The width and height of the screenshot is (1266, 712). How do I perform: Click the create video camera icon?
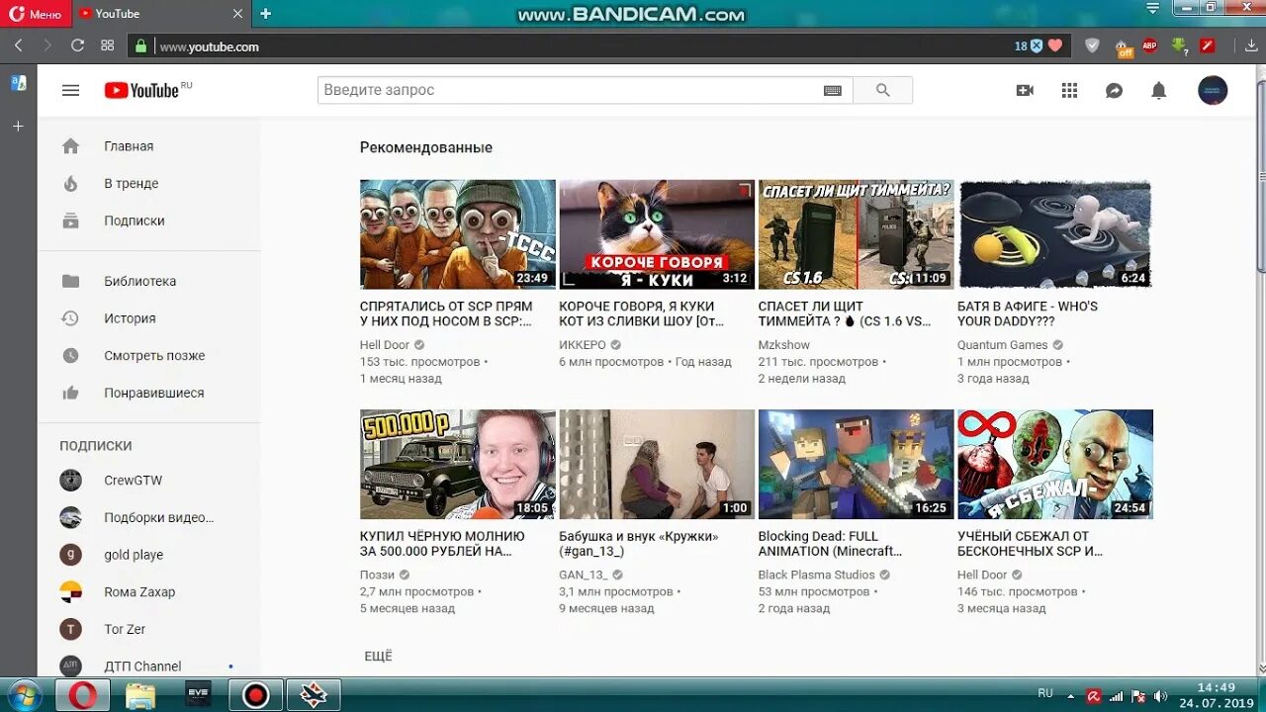[x=1025, y=90]
